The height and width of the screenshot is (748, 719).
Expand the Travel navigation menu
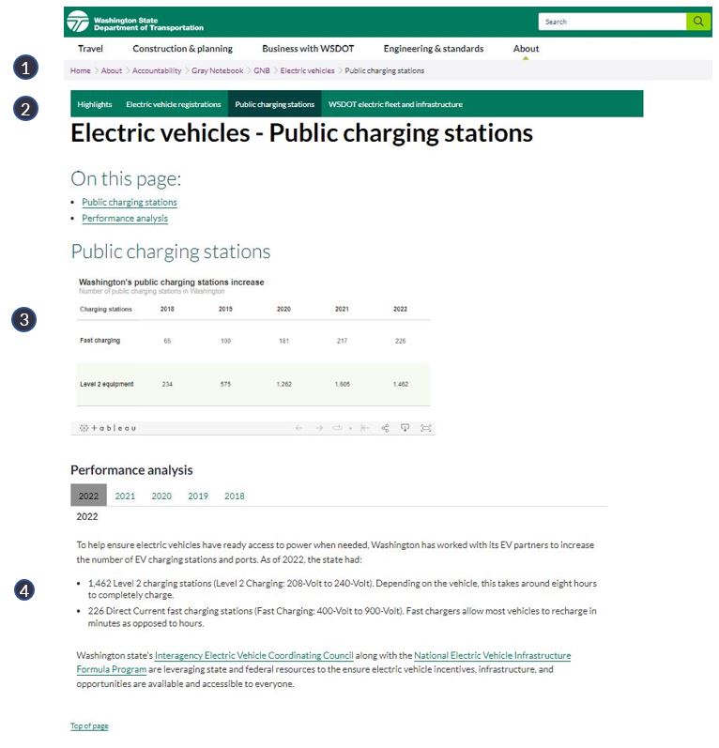[x=91, y=49]
